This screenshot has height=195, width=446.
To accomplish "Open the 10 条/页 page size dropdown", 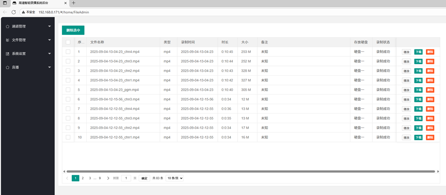I will [x=175, y=178].
